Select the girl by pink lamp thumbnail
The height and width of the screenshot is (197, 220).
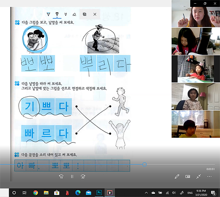click(x=196, y=97)
